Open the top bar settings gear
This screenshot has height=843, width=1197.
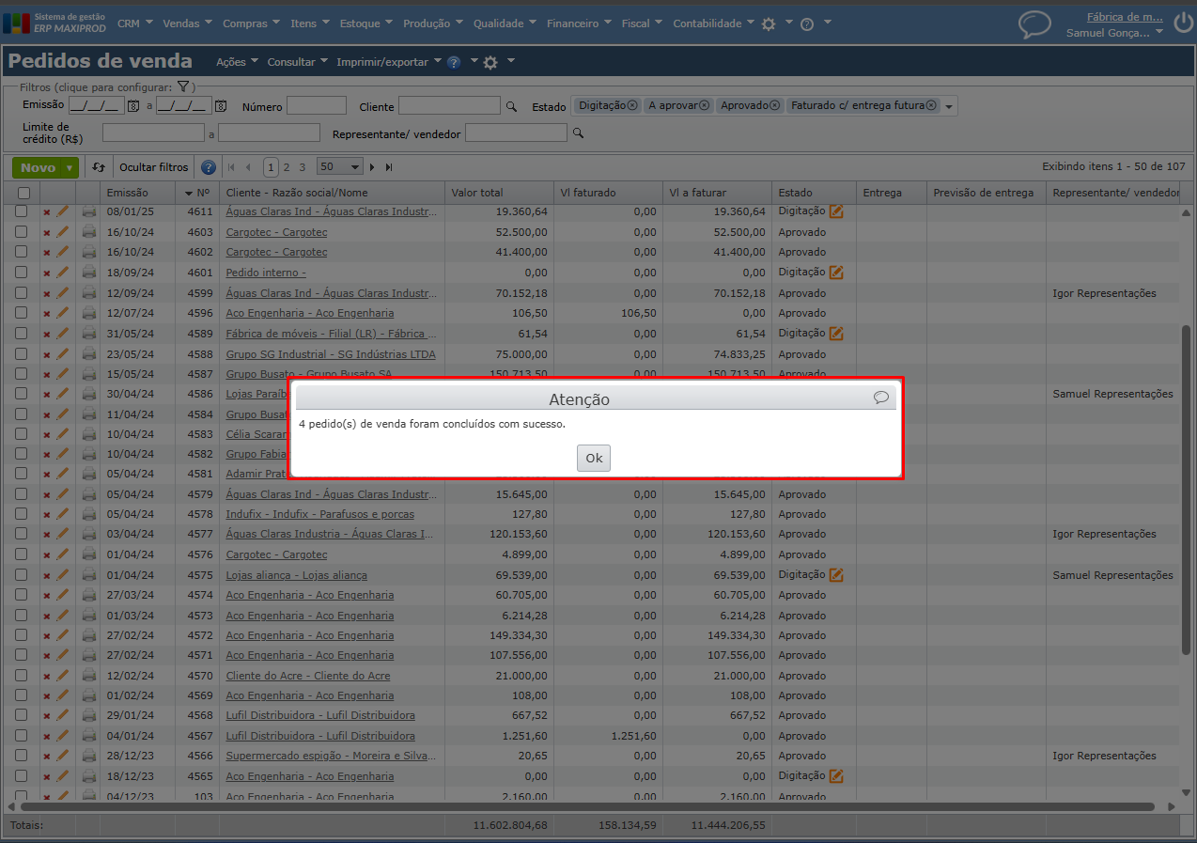click(x=769, y=24)
